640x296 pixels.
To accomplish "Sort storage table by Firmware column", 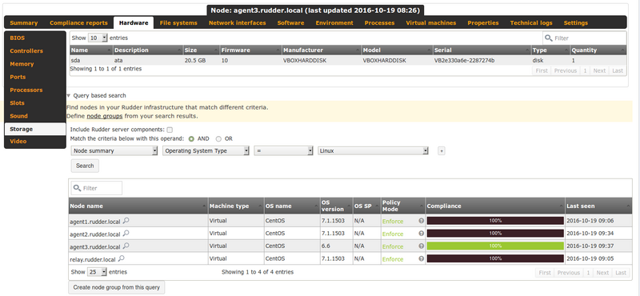I will pos(250,50).
